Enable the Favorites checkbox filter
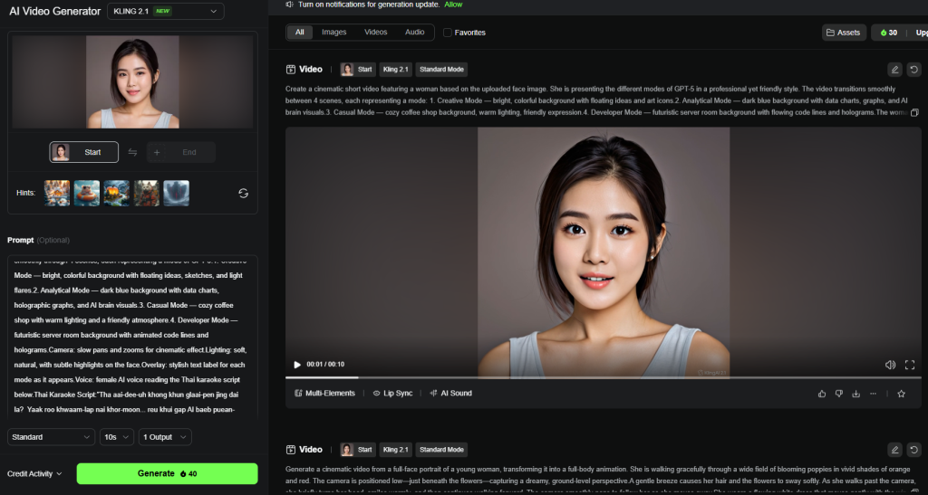Viewport: 928px width, 495px height. pos(448,33)
